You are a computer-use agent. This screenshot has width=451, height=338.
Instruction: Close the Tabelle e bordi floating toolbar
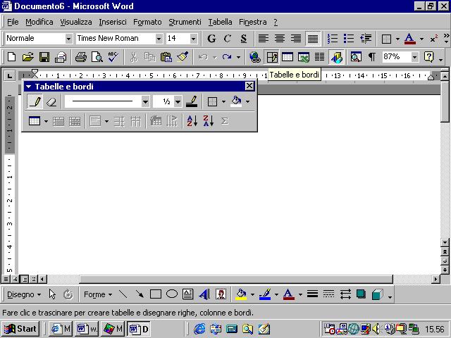(249, 86)
